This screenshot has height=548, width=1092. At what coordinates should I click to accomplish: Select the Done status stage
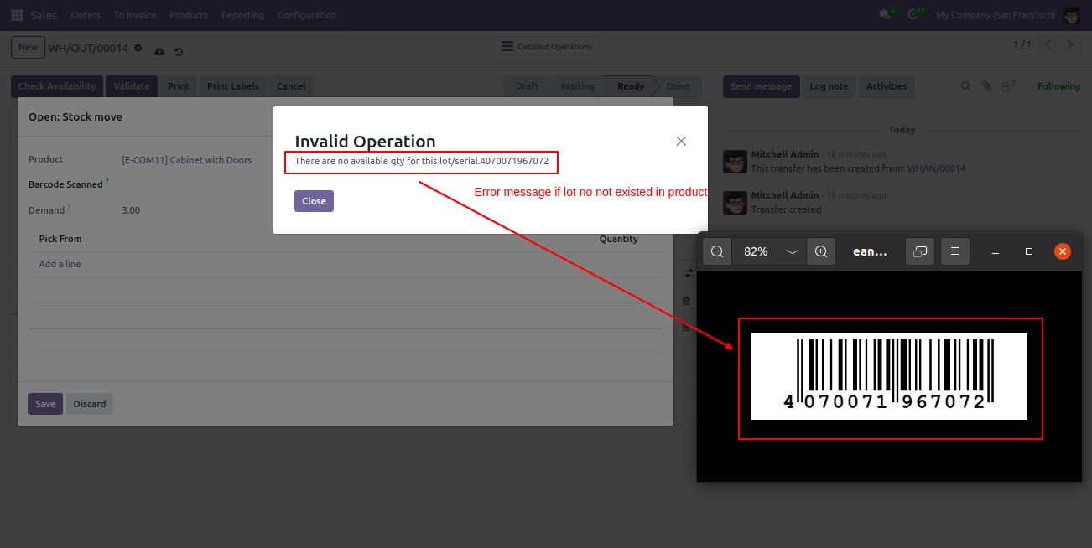coord(679,86)
